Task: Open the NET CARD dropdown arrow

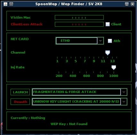Action: click(100, 41)
